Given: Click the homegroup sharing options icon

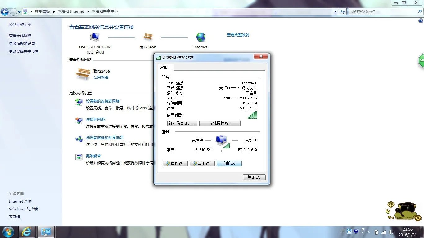Looking at the screenshot, I should [x=79, y=139].
